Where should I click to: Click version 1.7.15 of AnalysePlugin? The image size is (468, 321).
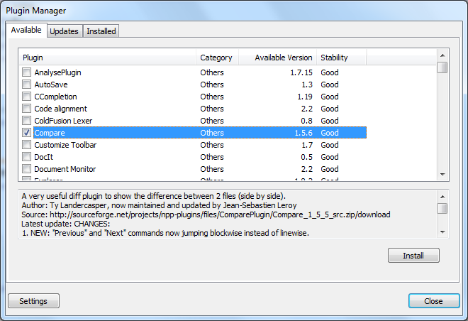301,72
